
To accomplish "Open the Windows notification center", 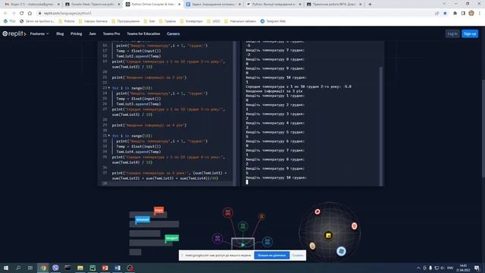I will (477, 268).
